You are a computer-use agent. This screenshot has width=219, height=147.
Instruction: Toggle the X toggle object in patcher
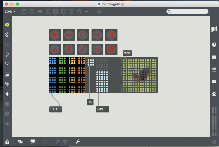[91, 102]
